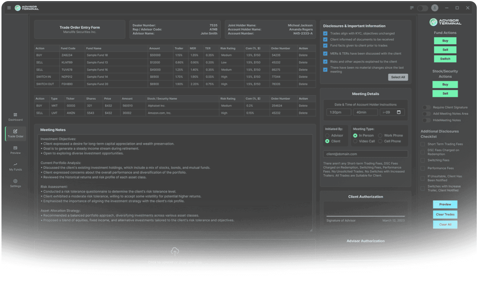Click Buy under Stock/Security Actions
The height and width of the screenshot is (292, 479).
[445, 85]
